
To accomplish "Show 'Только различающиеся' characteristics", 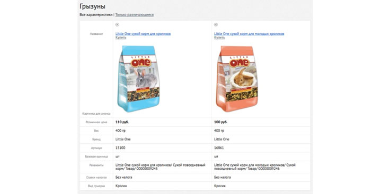I will pos(135,15).
